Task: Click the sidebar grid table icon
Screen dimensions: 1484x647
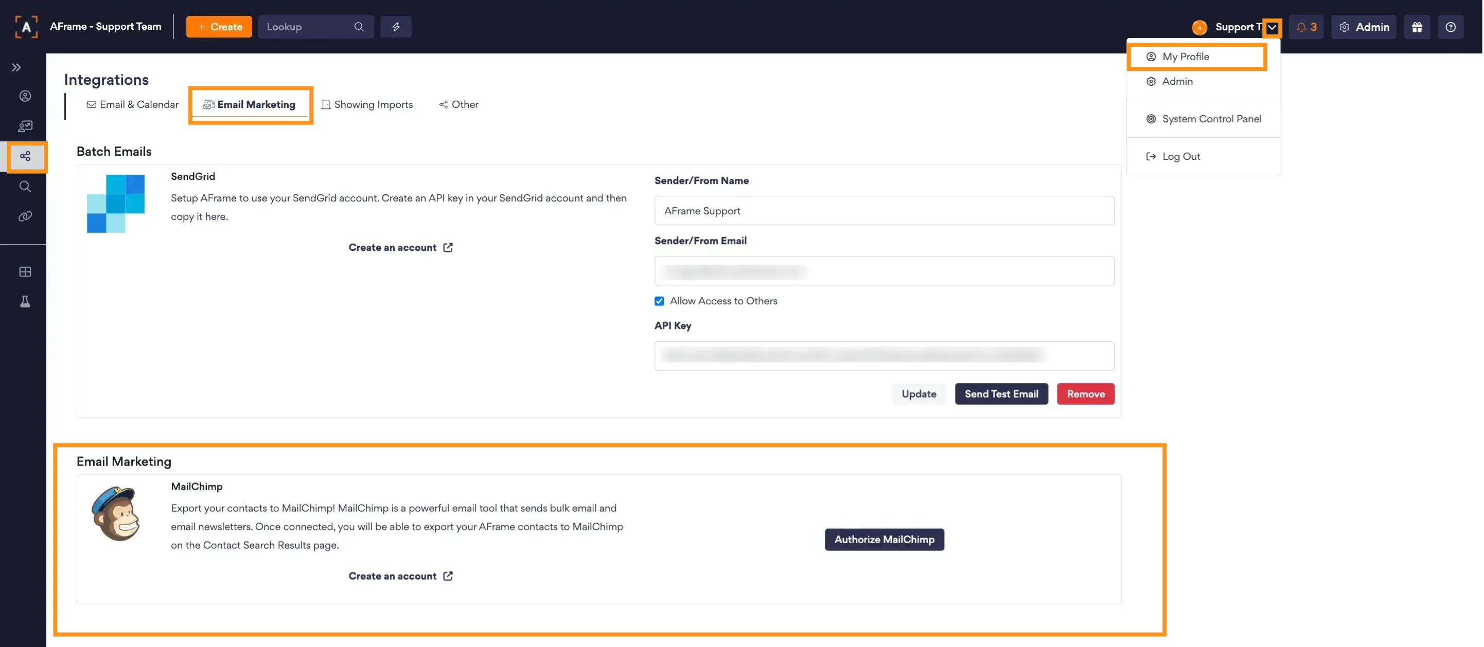Action: click(25, 271)
